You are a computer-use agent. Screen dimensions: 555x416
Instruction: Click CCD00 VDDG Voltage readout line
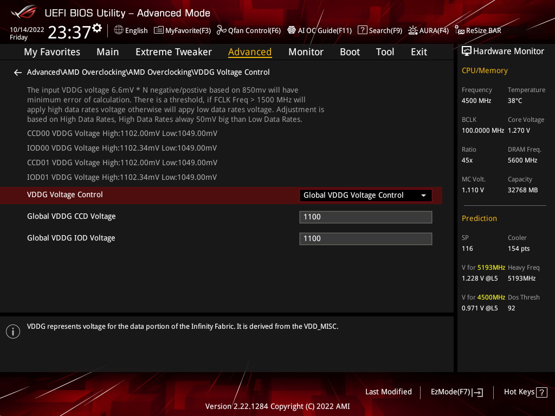point(122,133)
